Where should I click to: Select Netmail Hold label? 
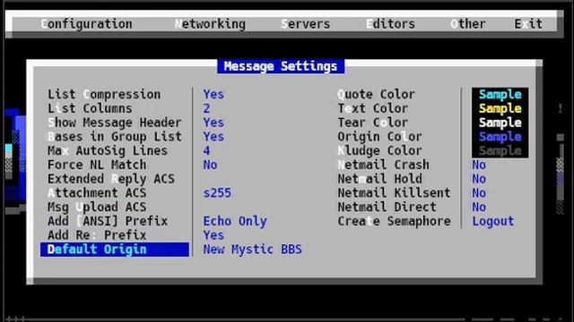click(x=379, y=179)
